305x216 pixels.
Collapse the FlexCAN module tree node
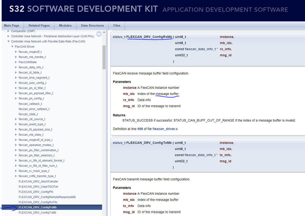pos(8,41)
